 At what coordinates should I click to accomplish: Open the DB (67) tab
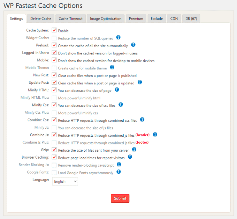click(x=191, y=18)
